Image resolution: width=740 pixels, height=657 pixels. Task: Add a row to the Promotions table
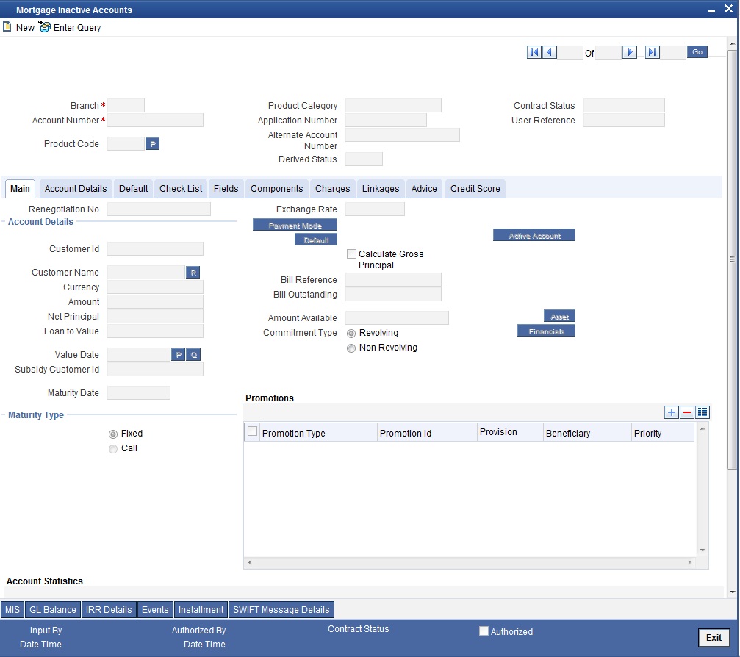[671, 412]
